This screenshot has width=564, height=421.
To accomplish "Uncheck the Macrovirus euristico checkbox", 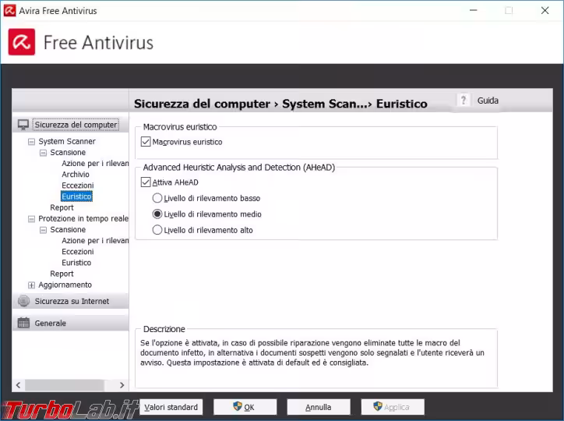I will click(x=146, y=142).
